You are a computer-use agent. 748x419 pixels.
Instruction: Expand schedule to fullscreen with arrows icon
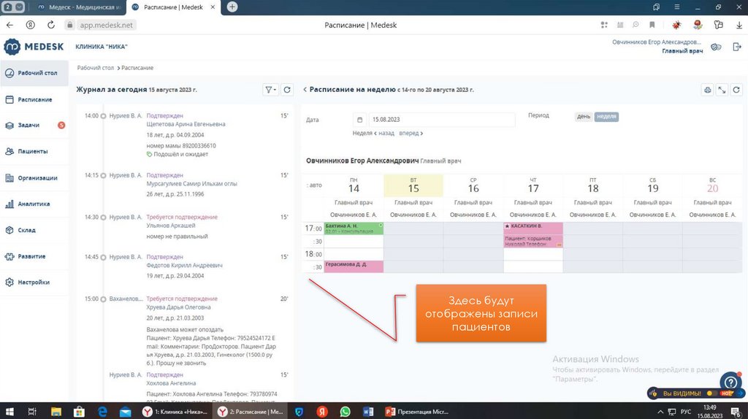pos(722,90)
